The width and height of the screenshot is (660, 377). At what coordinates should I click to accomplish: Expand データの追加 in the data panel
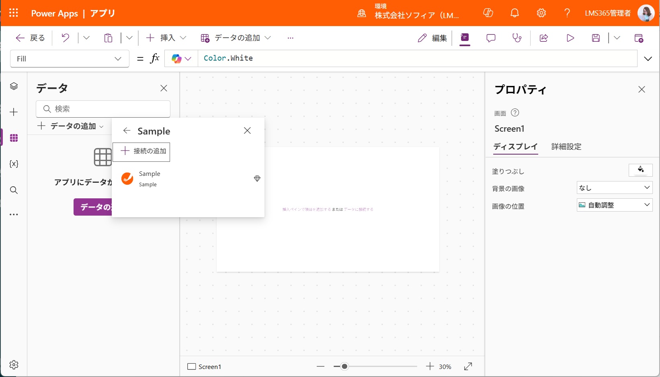pos(70,126)
